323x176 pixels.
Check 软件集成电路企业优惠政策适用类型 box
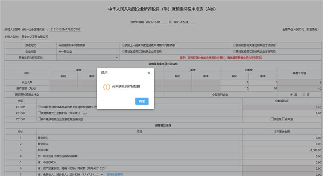(39, 119)
